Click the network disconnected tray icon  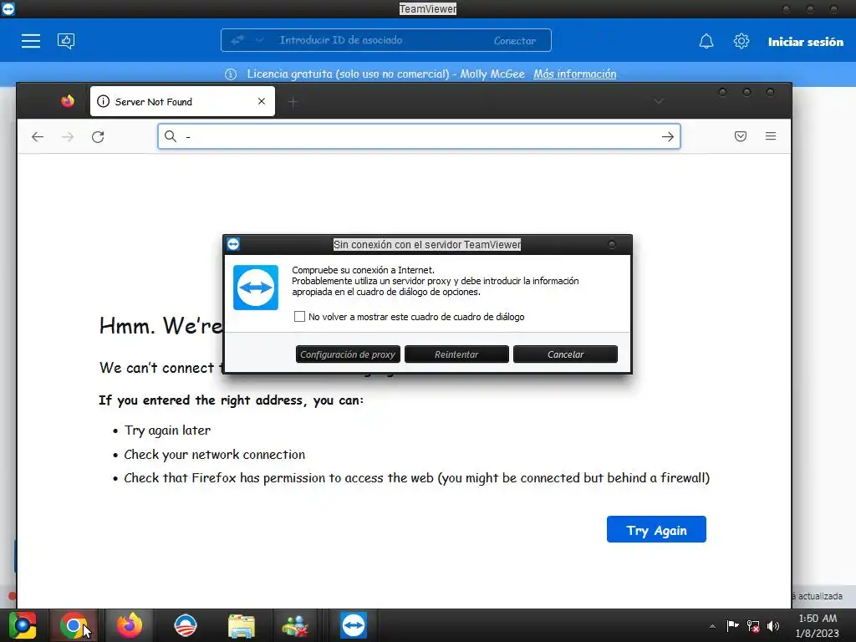point(753,626)
